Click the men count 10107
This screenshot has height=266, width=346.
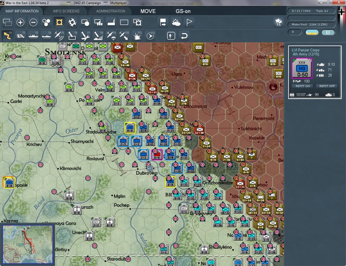click(301, 95)
